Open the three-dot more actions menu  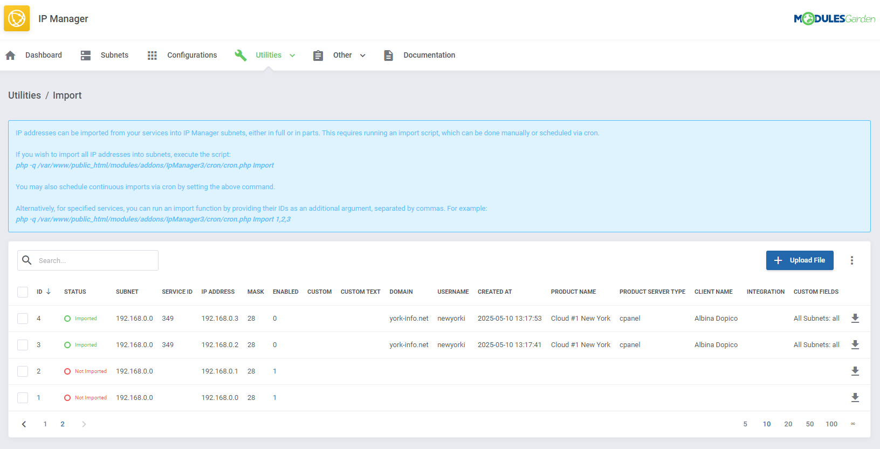point(852,260)
